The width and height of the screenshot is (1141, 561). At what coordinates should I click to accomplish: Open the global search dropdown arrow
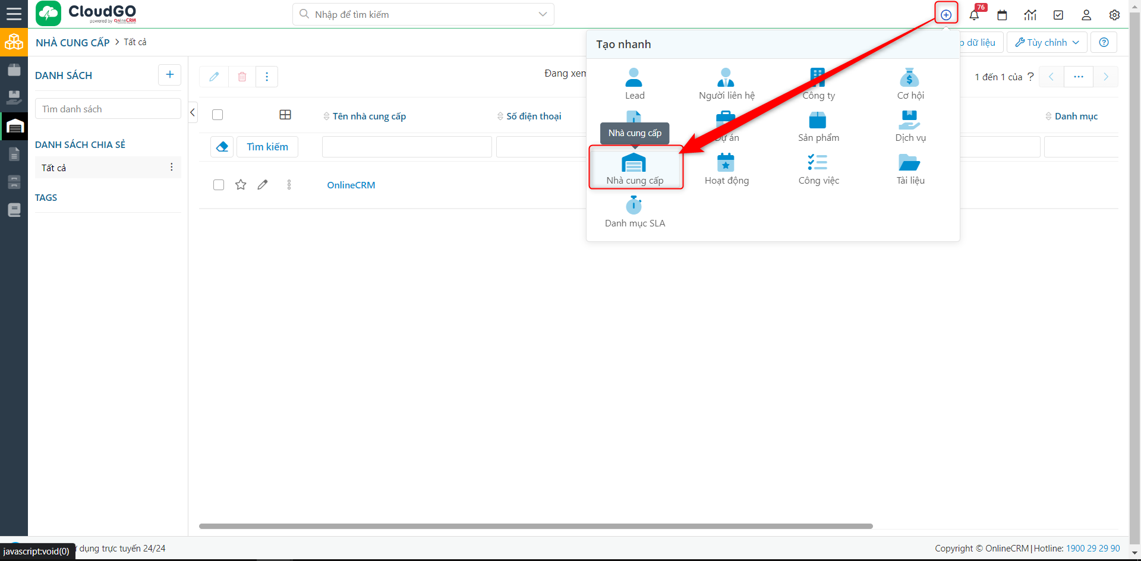coord(543,14)
